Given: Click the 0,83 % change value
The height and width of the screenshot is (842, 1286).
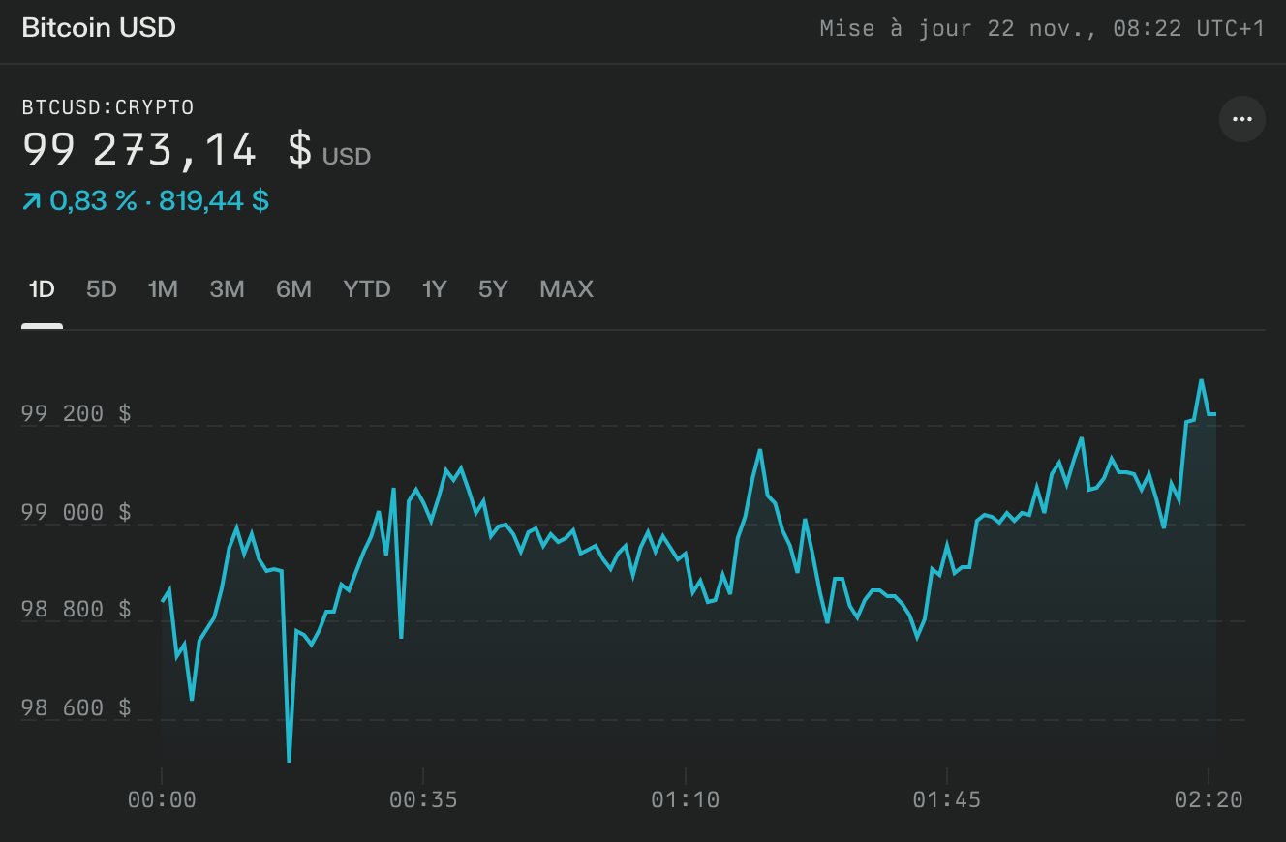Looking at the screenshot, I should pos(93,201).
